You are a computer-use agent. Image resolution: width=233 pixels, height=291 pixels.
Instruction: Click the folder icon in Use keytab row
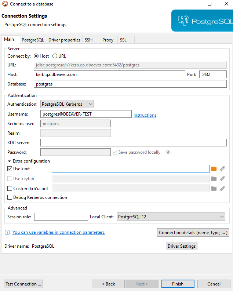pos(214,179)
